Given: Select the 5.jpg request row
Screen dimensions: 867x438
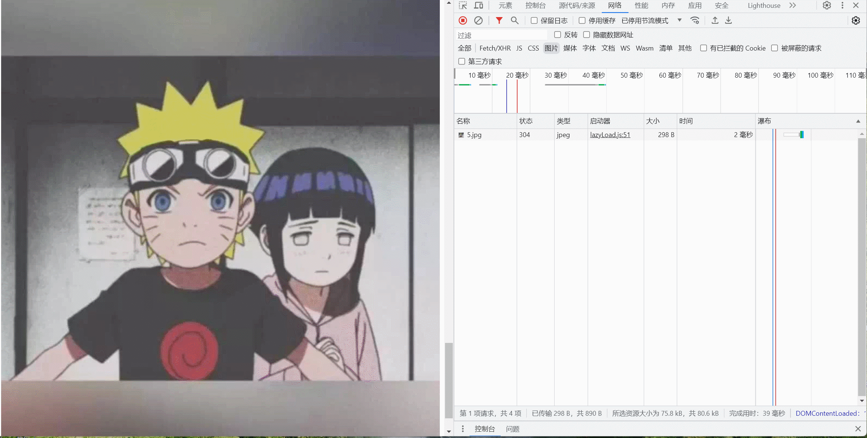Looking at the screenshot, I should (657, 135).
